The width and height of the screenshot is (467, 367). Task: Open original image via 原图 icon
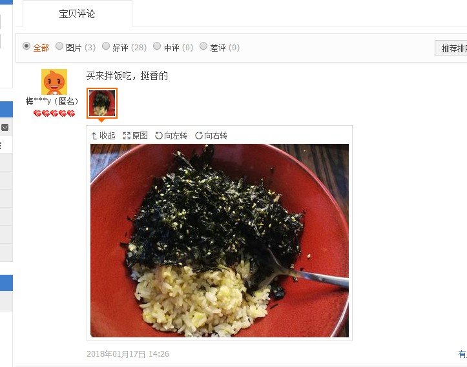tap(127, 136)
